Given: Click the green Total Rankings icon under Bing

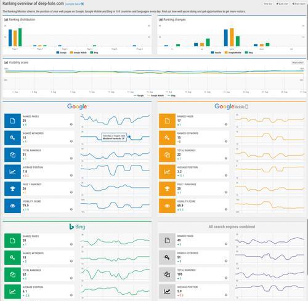Looking at the screenshot, I should point(12,275).
